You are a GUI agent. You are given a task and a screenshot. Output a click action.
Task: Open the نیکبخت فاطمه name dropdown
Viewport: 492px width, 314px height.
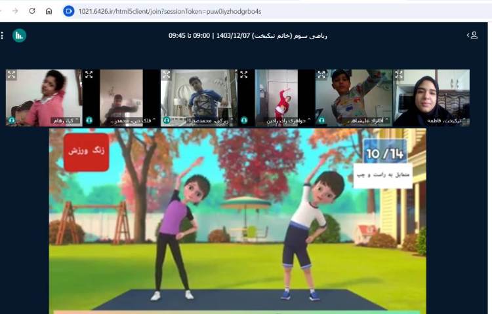tap(447, 121)
